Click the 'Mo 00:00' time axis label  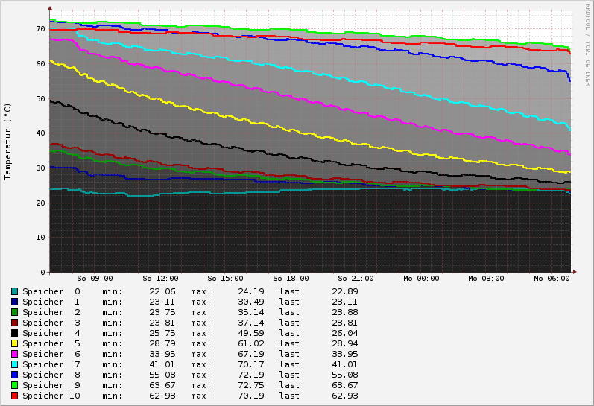(421, 279)
